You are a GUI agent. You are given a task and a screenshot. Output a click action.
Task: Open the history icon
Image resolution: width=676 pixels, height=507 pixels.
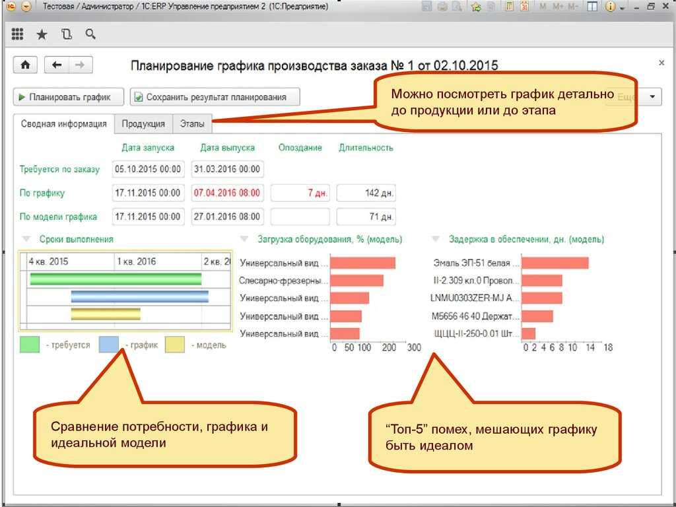coord(67,34)
